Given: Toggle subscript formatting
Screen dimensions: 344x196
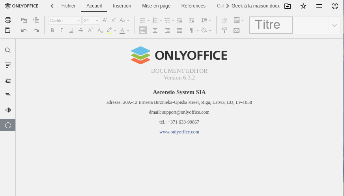Looking at the screenshot, I should 100,30.
